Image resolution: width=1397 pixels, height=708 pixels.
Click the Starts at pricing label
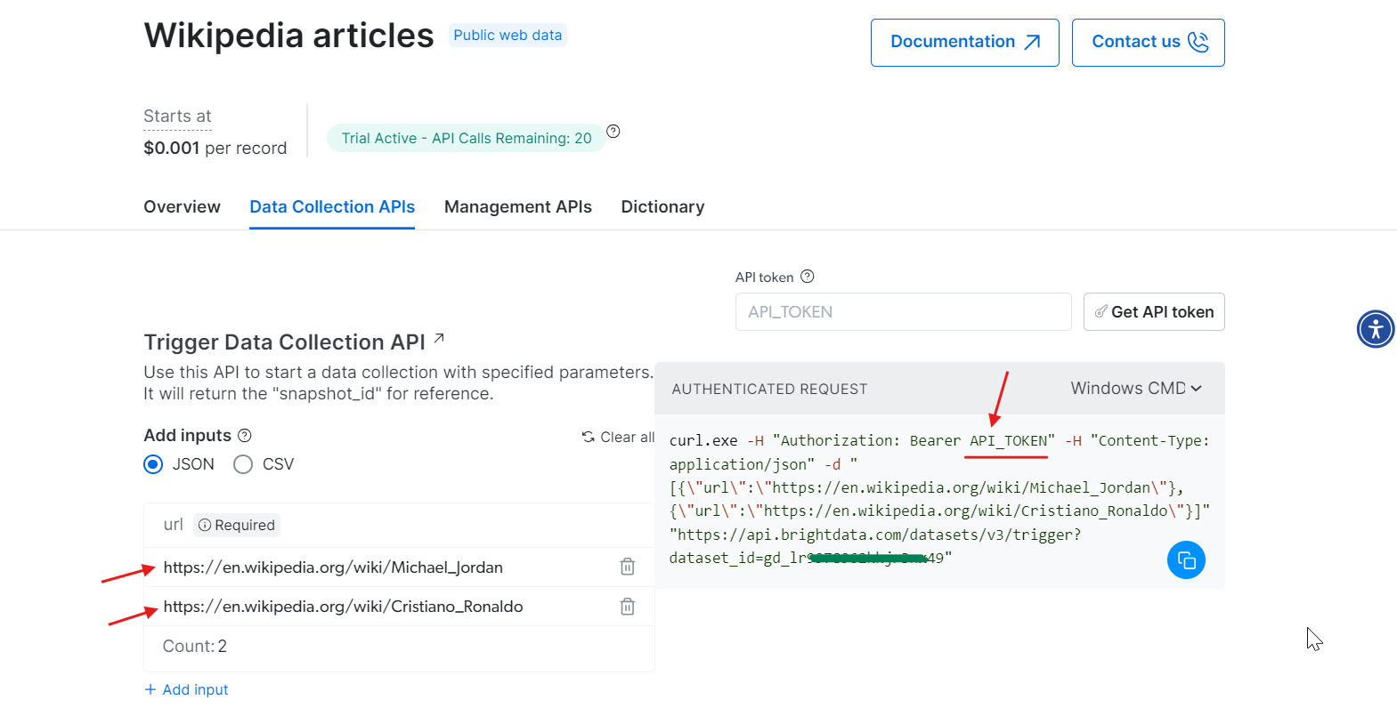pyautogui.click(x=177, y=117)
